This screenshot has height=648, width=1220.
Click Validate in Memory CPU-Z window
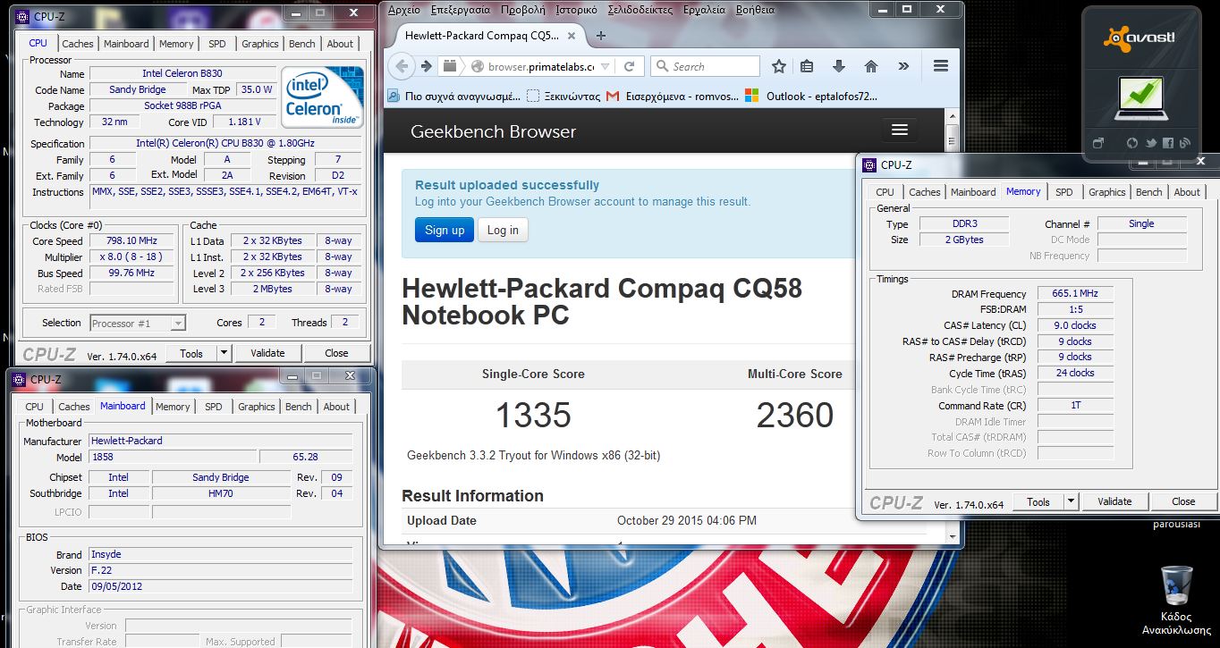click(1114, 501)
